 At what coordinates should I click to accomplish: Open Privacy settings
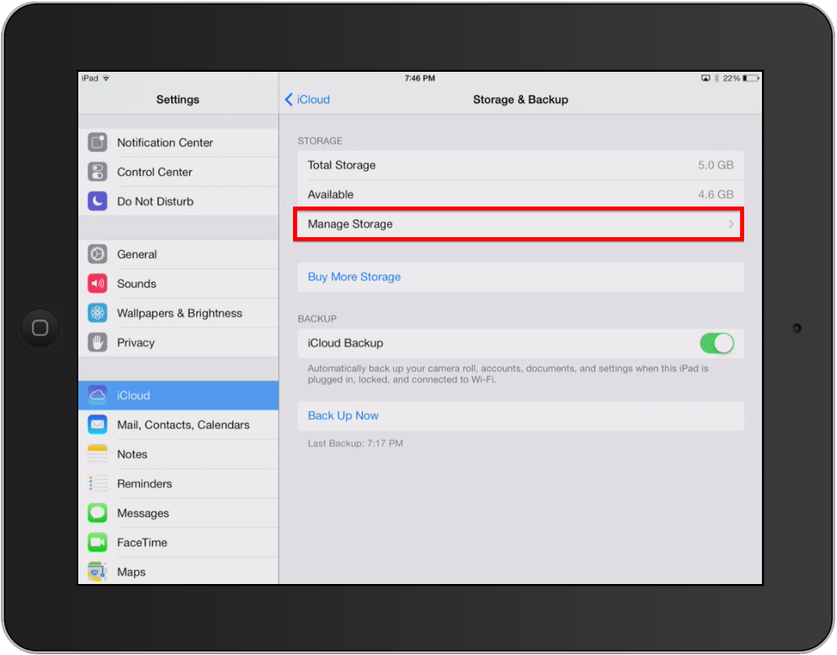(x=178, y=342)
